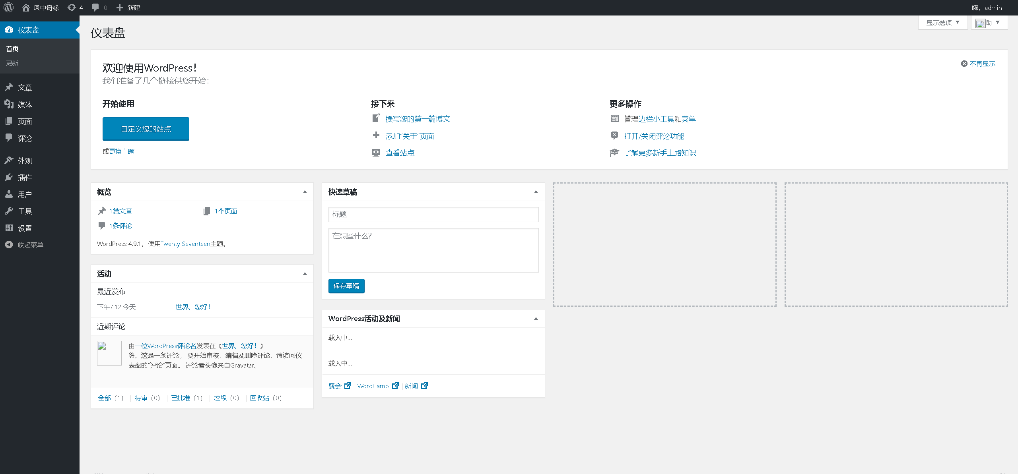This screenshot has height=474, width=1018.
Task: Open the 工具 tools menu
Action: 25,211
